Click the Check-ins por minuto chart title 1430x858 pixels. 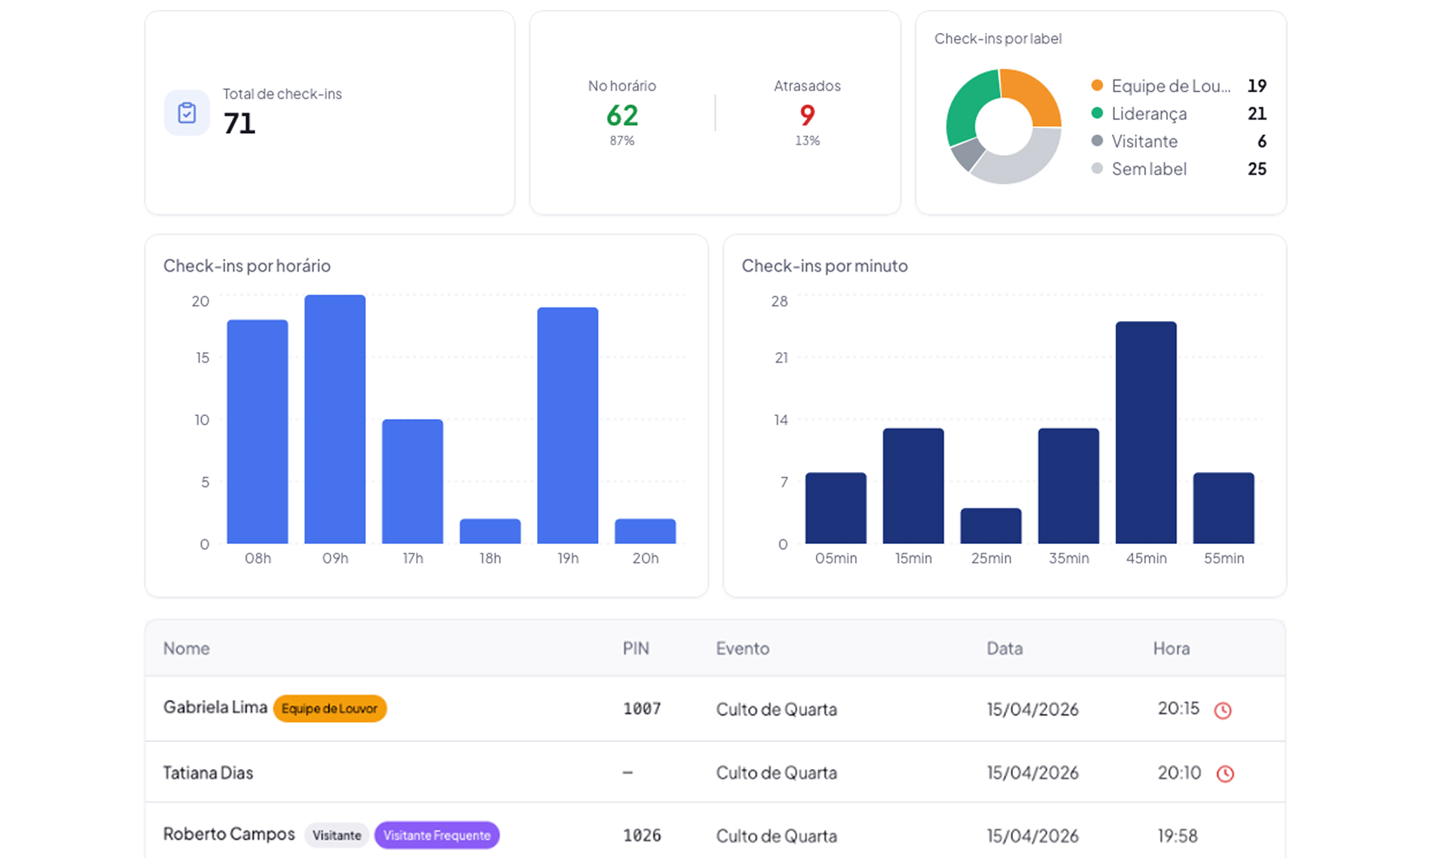pos(824,266)
